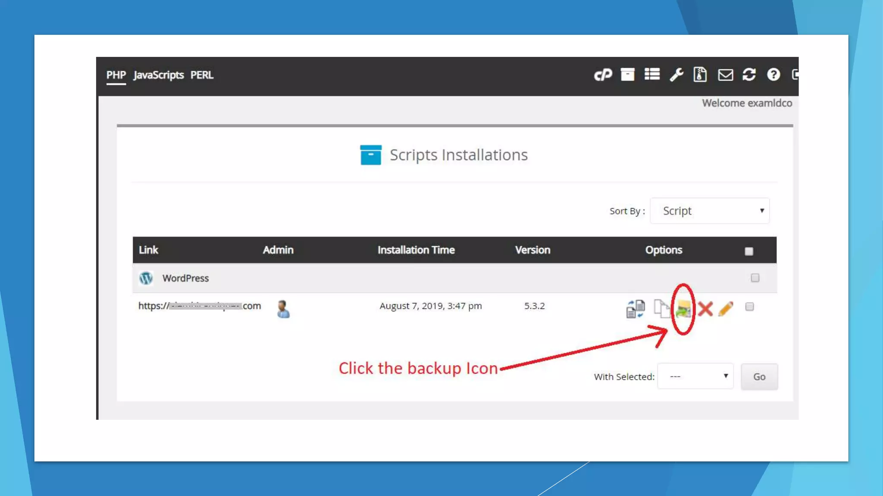Open the task list icon

point(652,74)
